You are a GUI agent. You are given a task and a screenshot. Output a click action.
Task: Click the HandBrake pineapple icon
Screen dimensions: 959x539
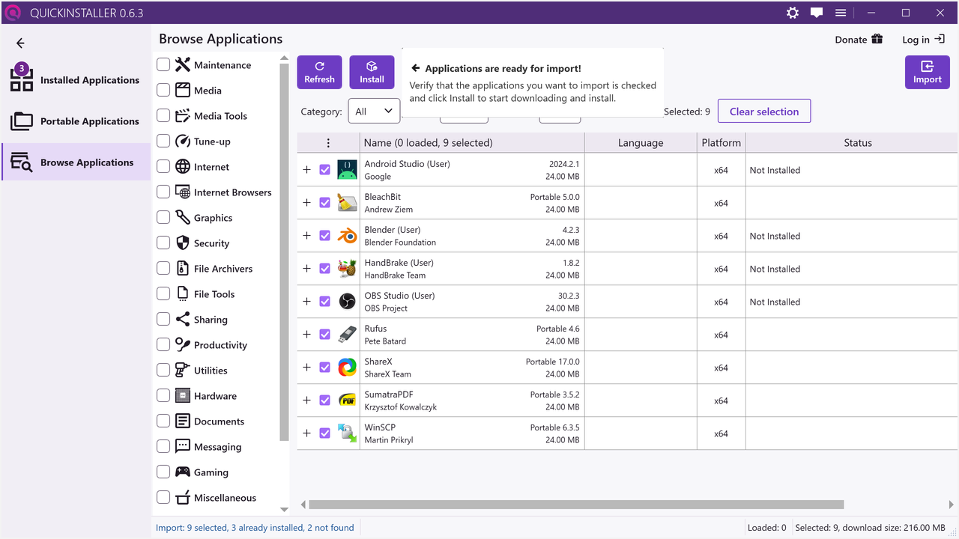click(x=347, y=269)
